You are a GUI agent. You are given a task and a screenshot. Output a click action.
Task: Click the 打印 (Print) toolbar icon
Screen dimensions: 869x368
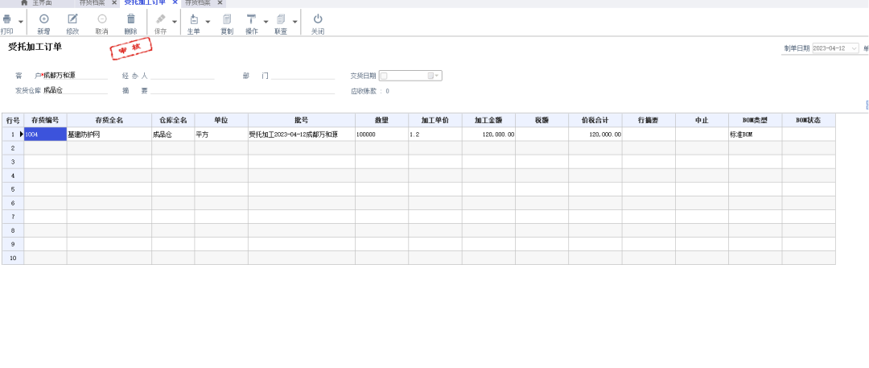pos(7,19)
